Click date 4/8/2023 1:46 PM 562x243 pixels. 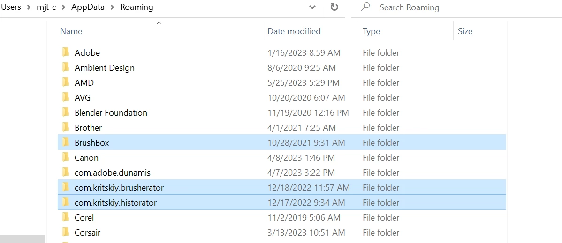tap(302, 157)
